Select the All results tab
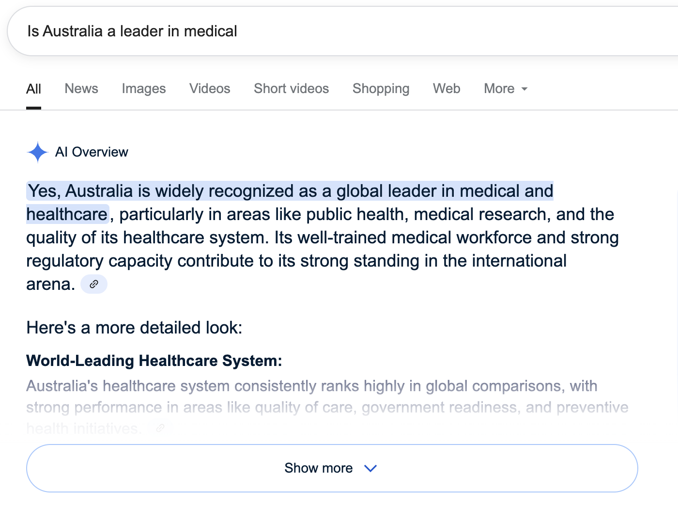 (33, 89)
